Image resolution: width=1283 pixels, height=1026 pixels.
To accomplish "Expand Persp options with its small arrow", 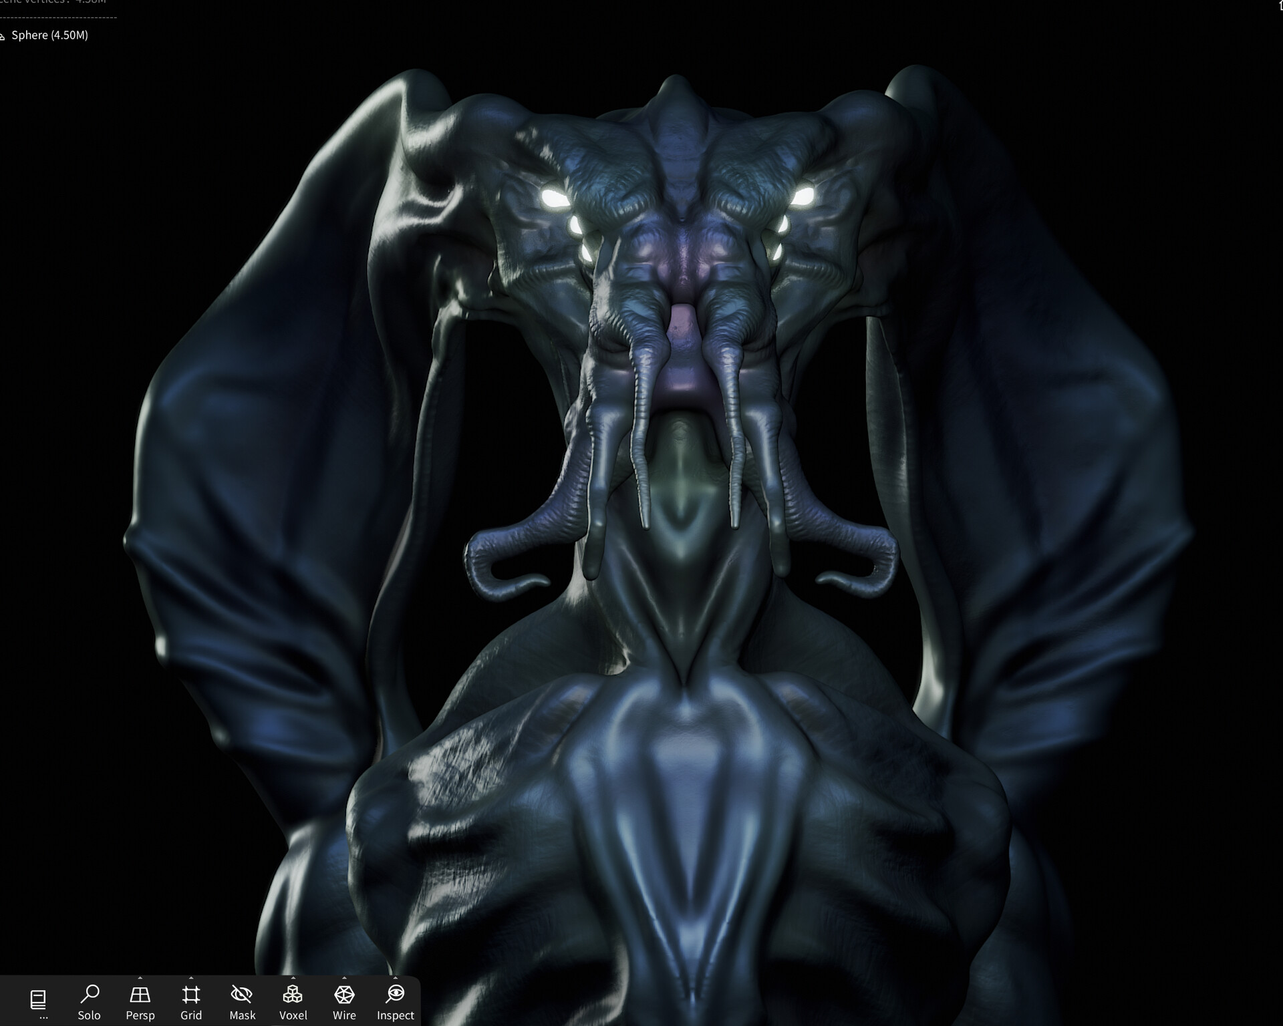I will 140,978.
